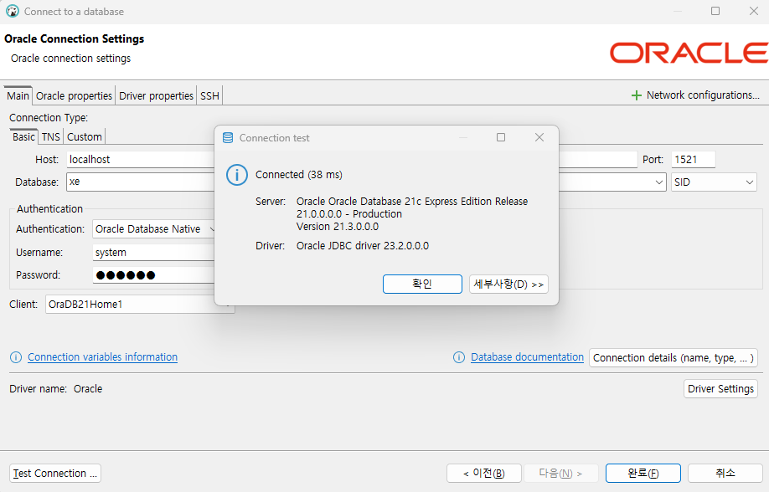Image resolution: width=769 pixels, height=492 pixels.
Task: Open the SID / service name dropdown
Action: (714, 182)
